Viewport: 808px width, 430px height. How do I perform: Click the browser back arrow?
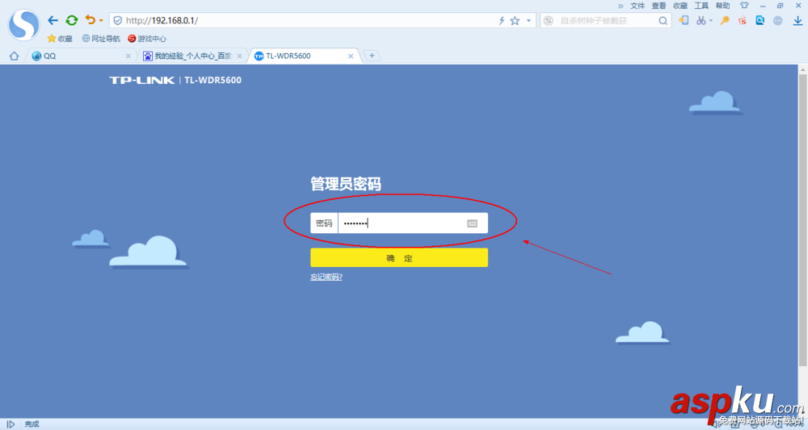click(x=53, y=21)
